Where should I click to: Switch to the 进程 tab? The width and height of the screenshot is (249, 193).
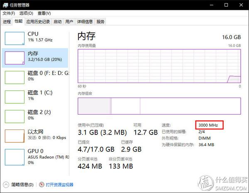(x=7, y=22)
